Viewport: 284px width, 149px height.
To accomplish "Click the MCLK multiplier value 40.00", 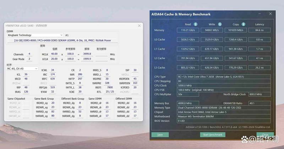I will tap(54, 54).
